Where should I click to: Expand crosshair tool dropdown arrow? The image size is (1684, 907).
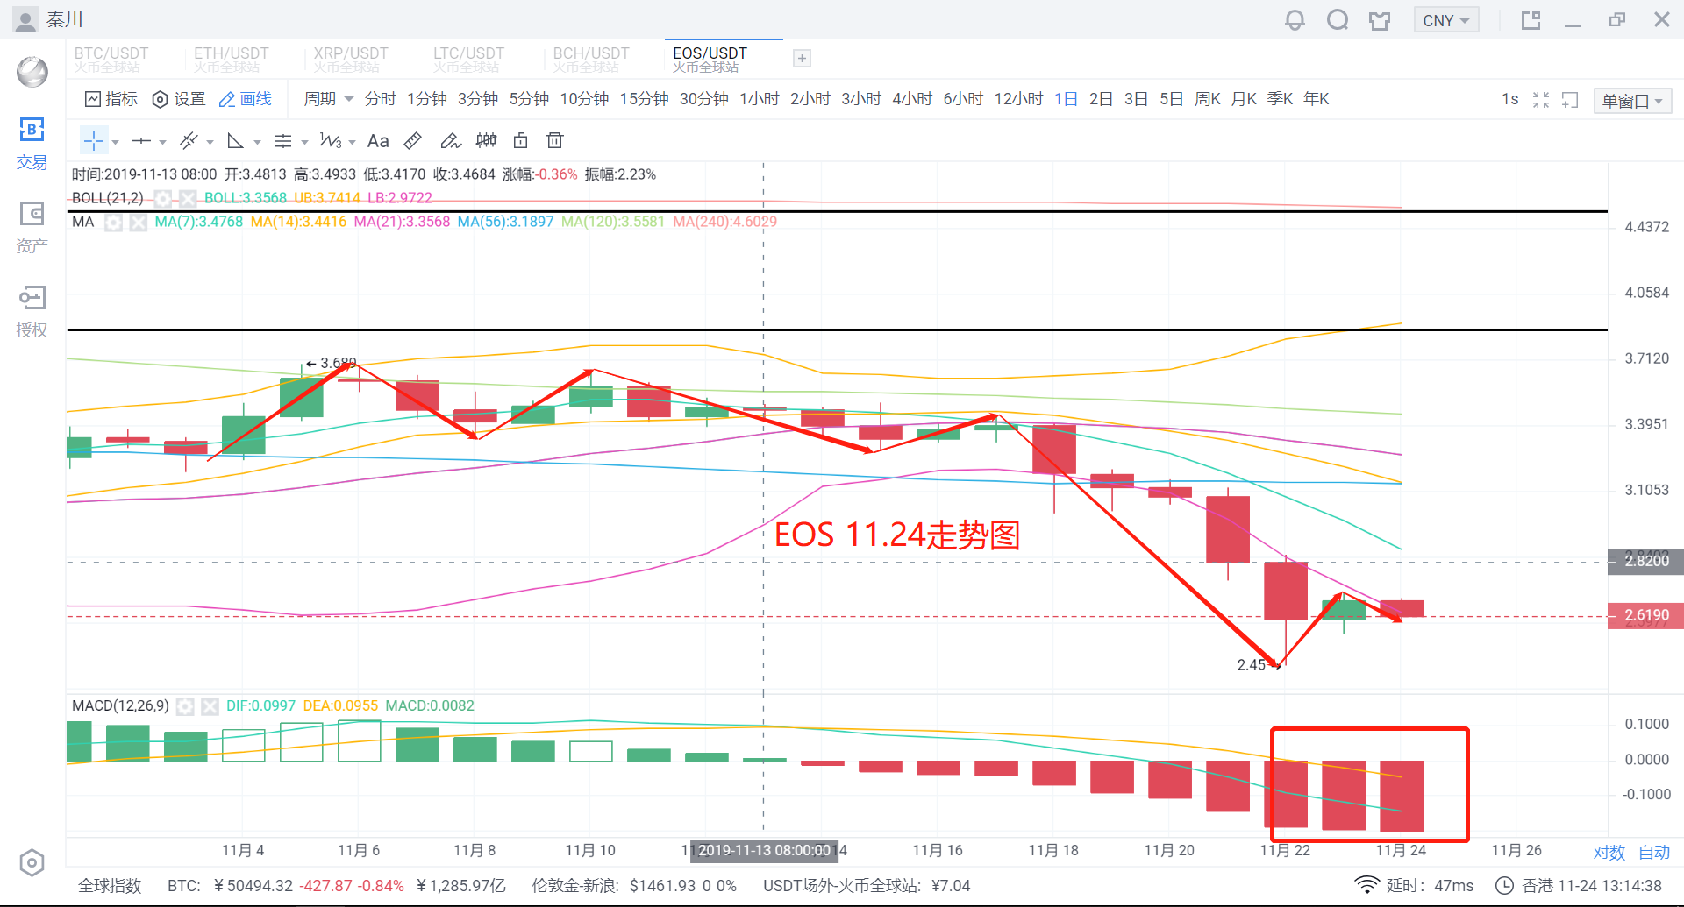(x=115, y=142)
